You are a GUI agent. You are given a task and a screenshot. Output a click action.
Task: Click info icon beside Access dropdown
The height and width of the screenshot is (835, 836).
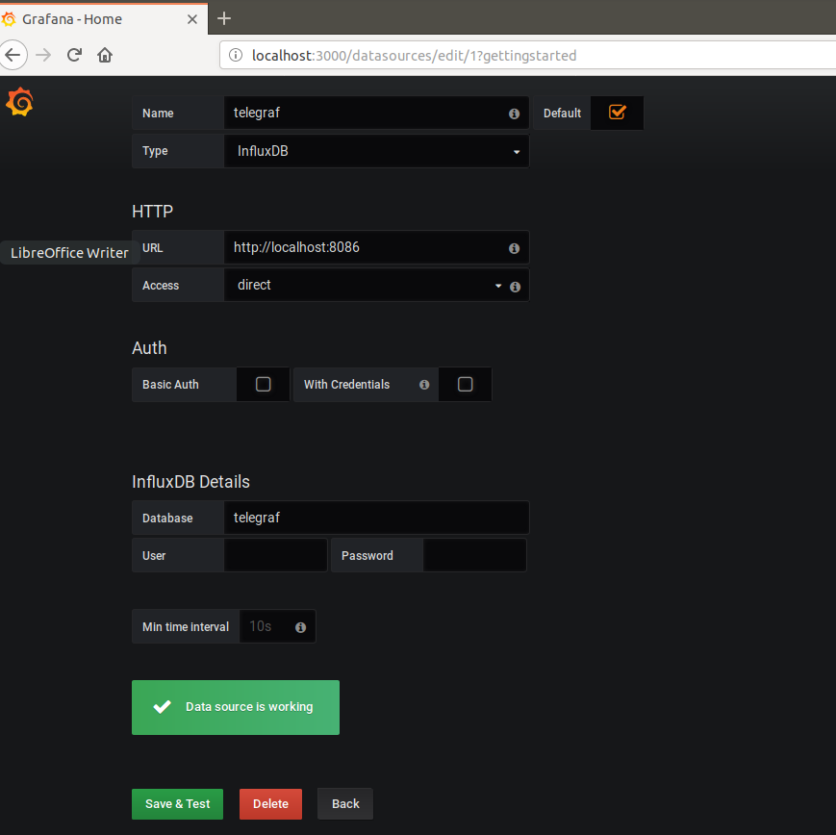515,287
